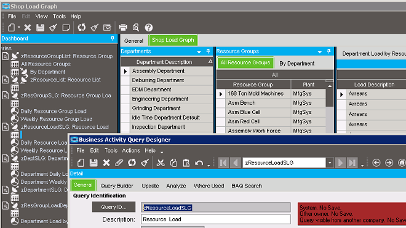Click zResourceGroupList: Resource Group tree item
The image size is (406, 228).
(67, 56)
